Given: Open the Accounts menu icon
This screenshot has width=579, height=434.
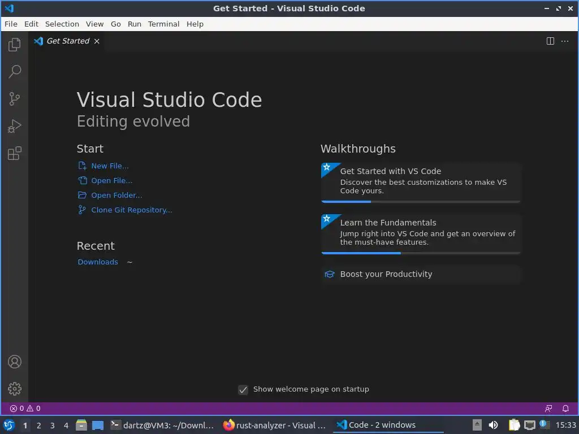Looking at the screenshot, I should click(14, 362).
